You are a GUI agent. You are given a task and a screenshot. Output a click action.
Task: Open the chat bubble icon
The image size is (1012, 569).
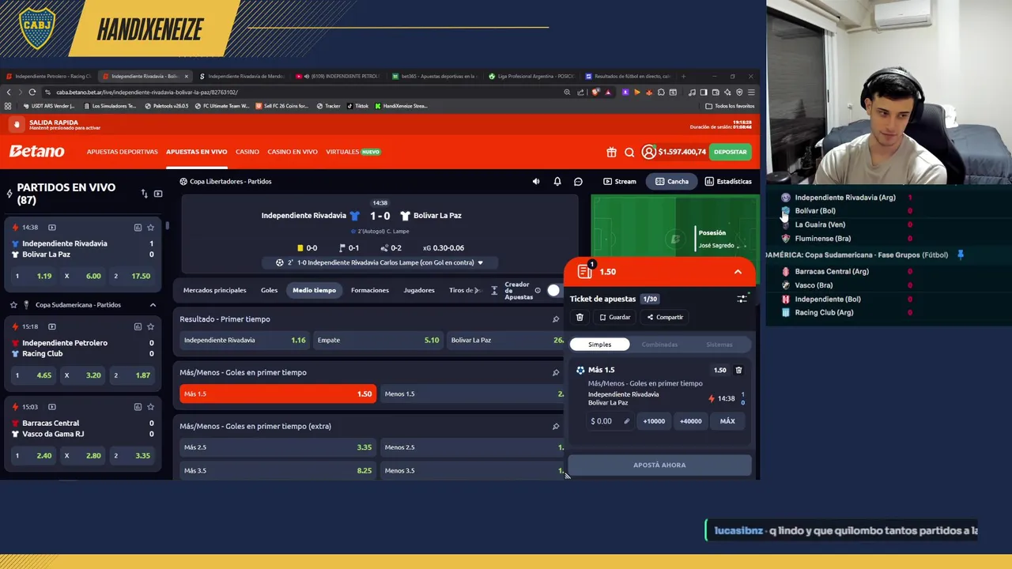[578, 181]
